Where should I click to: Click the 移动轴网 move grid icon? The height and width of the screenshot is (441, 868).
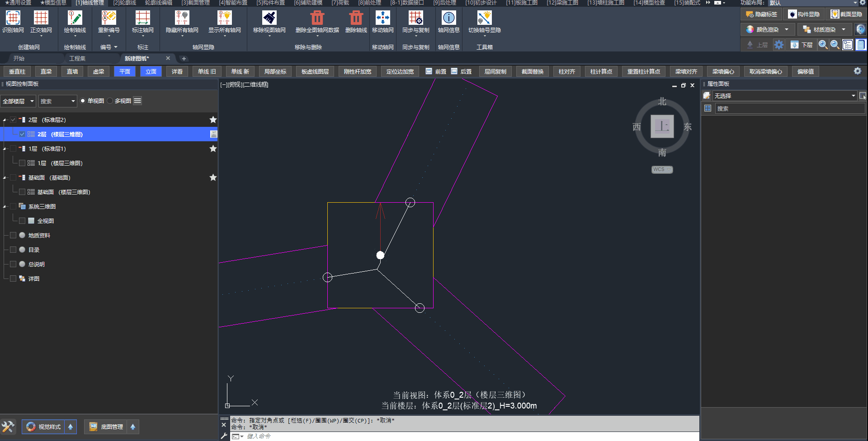(382, 18)
